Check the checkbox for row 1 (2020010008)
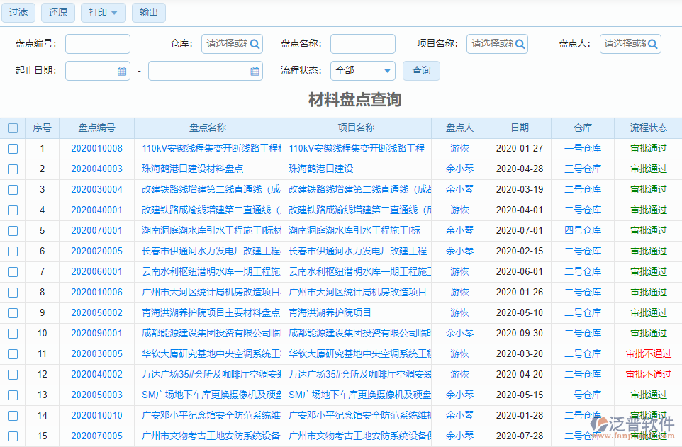Screen dimensions: 682x447 pos(13,148)
